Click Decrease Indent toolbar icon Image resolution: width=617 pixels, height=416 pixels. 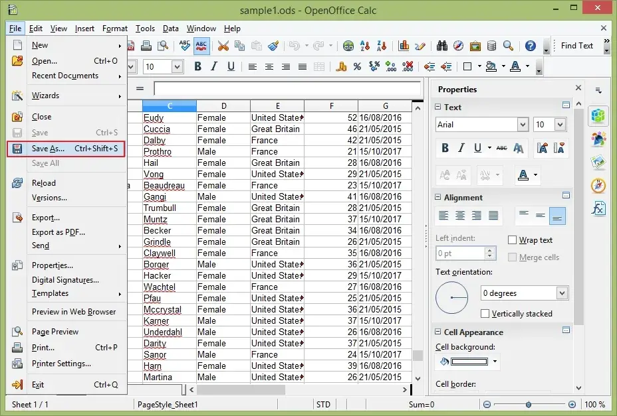(x=430, y=67)
